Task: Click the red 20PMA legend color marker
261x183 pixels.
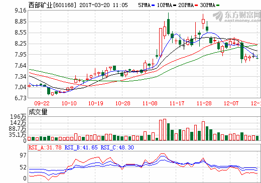Action: pyautogui.click(x=196, y=6)
